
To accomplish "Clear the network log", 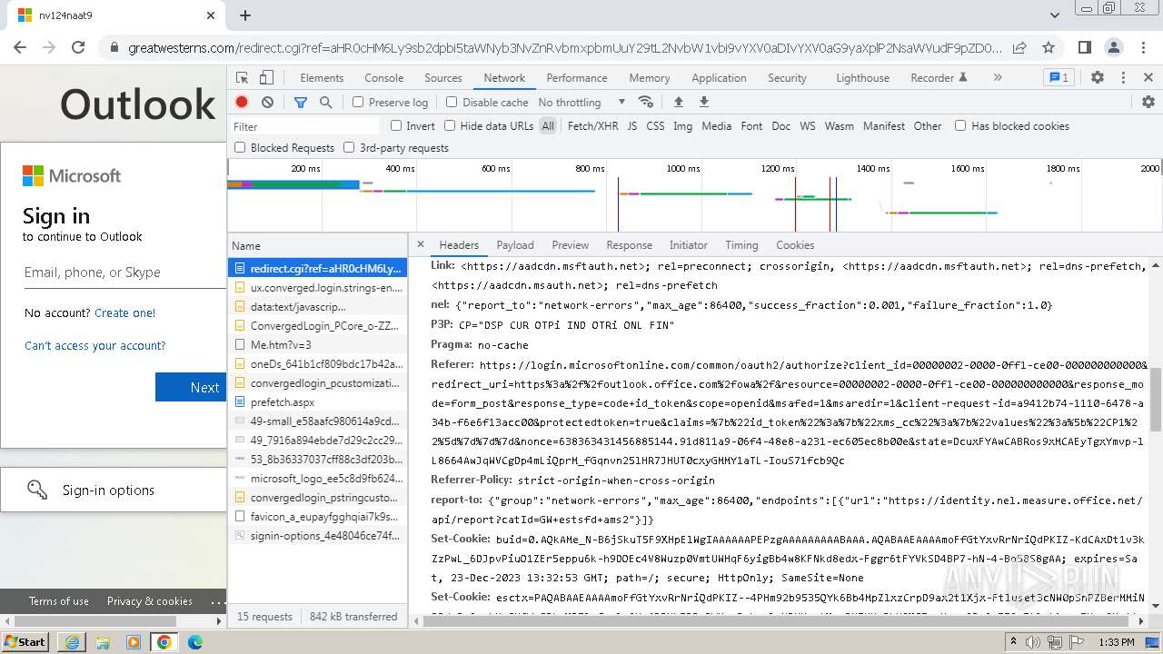I will pos(267,102).
